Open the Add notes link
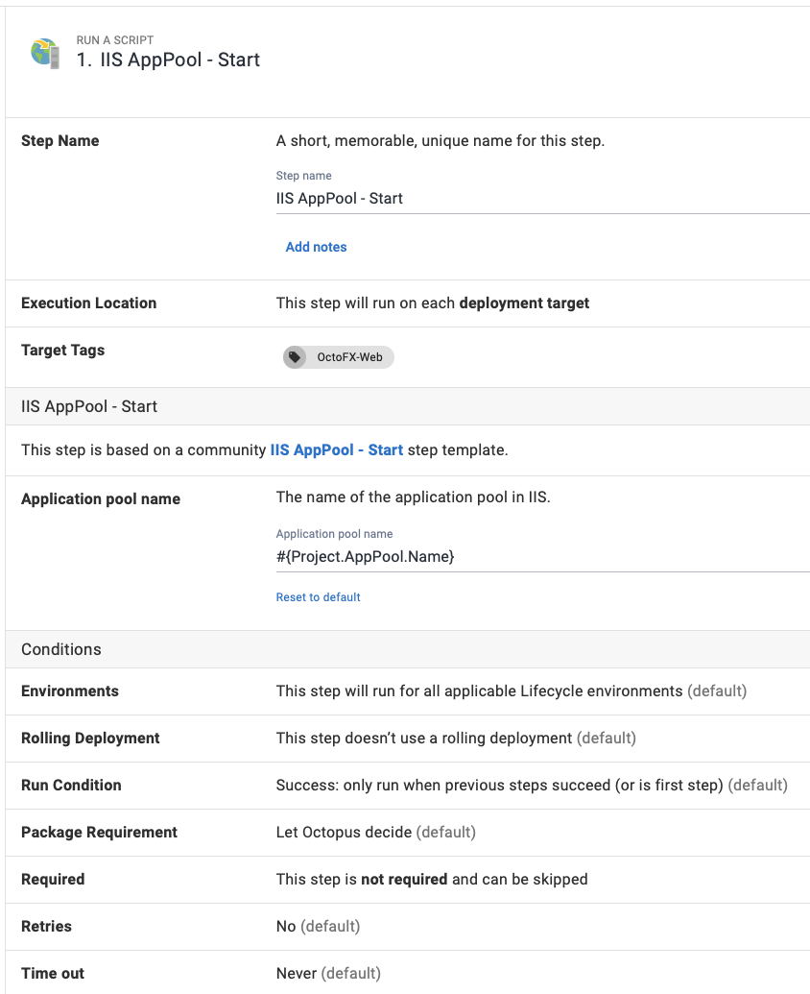The image size is (810, 994). (316, 247)
